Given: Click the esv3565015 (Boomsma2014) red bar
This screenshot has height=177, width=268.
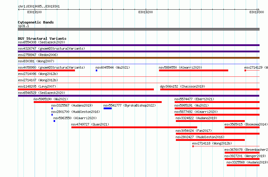Looking at the screenshot, I should coord(242,127).
